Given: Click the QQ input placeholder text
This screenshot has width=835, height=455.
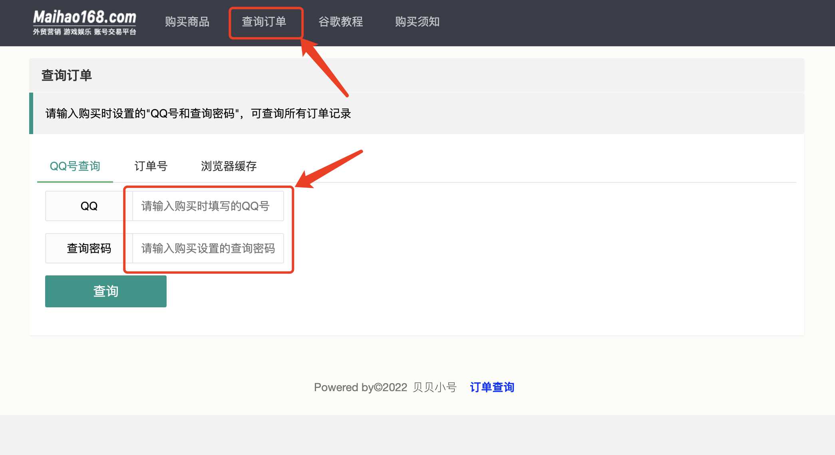Looking at the screenshot, I should (205, 206).
